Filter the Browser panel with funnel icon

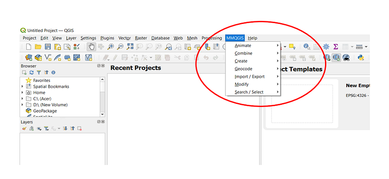coord(39,72)
